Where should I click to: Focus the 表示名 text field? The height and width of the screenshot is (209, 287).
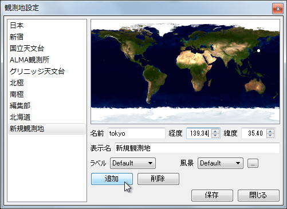(197, 148)
